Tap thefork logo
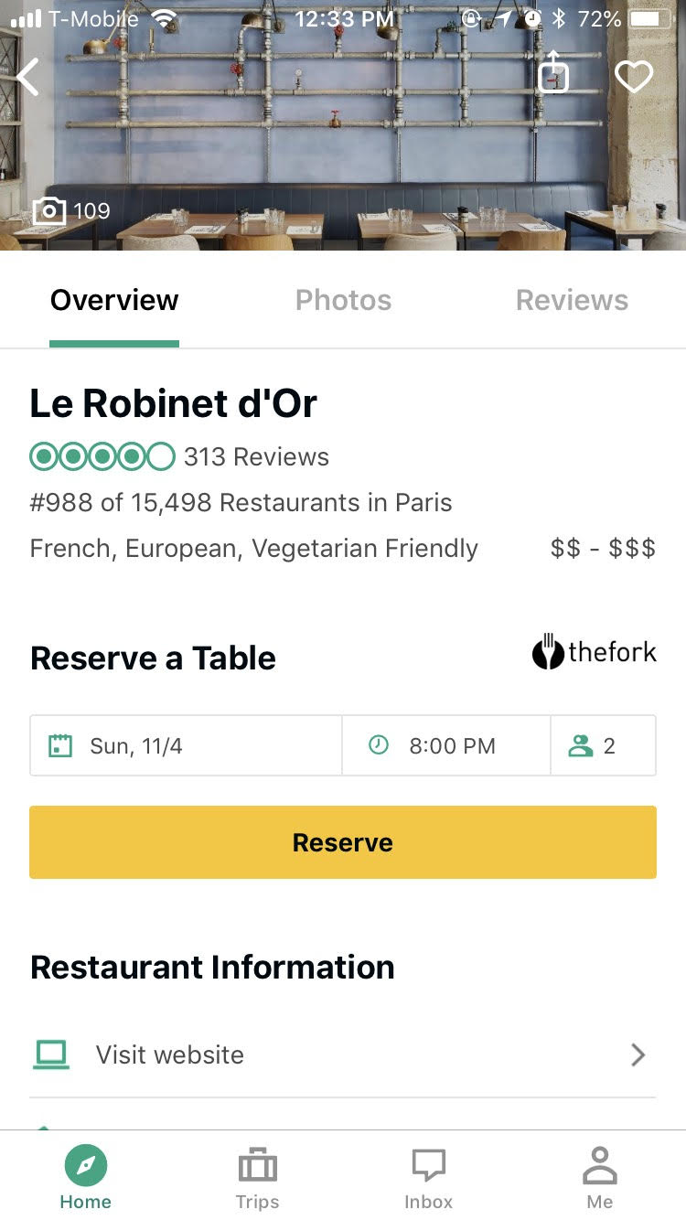686x1220 pixels. (594, 653)
